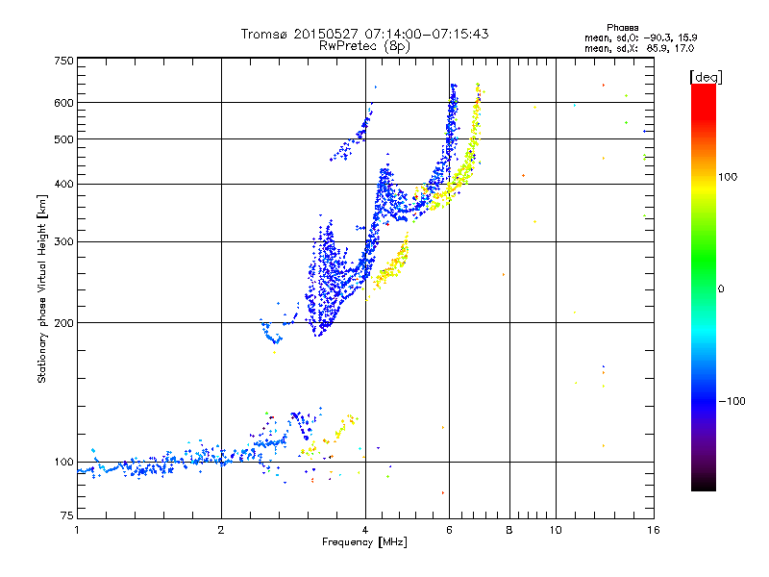Click the 'Stationary phase Virtual Height [km]' axis label

[41, 288]
